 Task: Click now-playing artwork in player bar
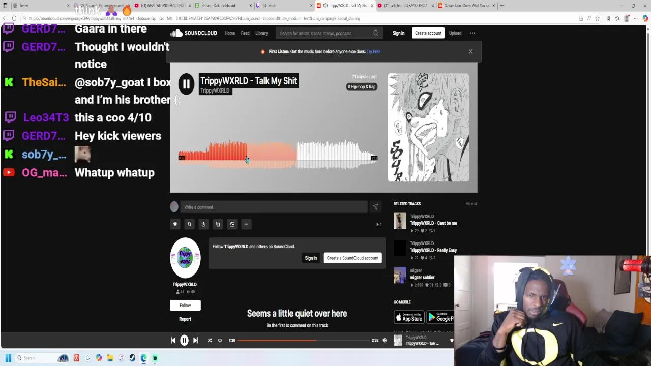click(x=398, y=340)
